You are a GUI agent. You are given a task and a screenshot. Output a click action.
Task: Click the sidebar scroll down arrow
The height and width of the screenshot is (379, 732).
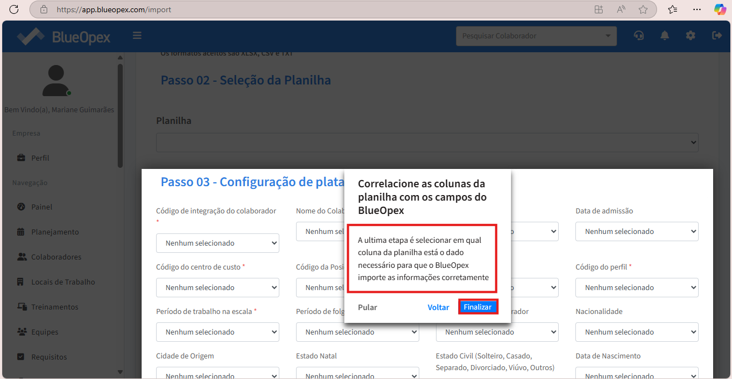pos(120,372)
